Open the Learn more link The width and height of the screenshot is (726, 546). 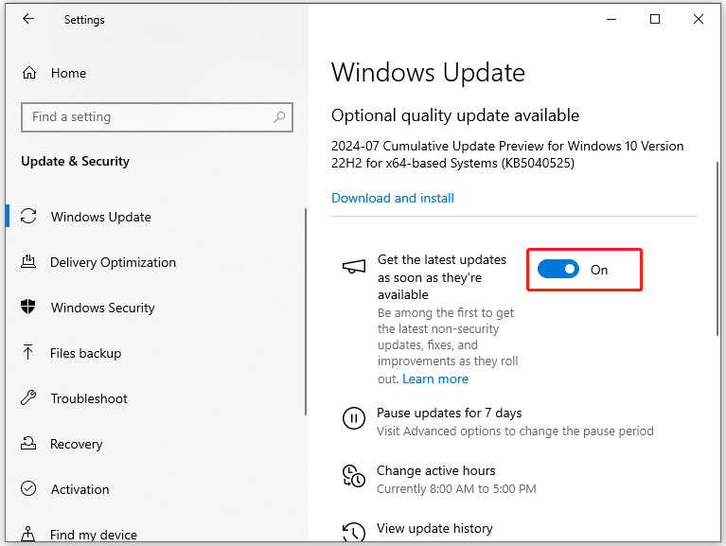[x=435, y=379]
